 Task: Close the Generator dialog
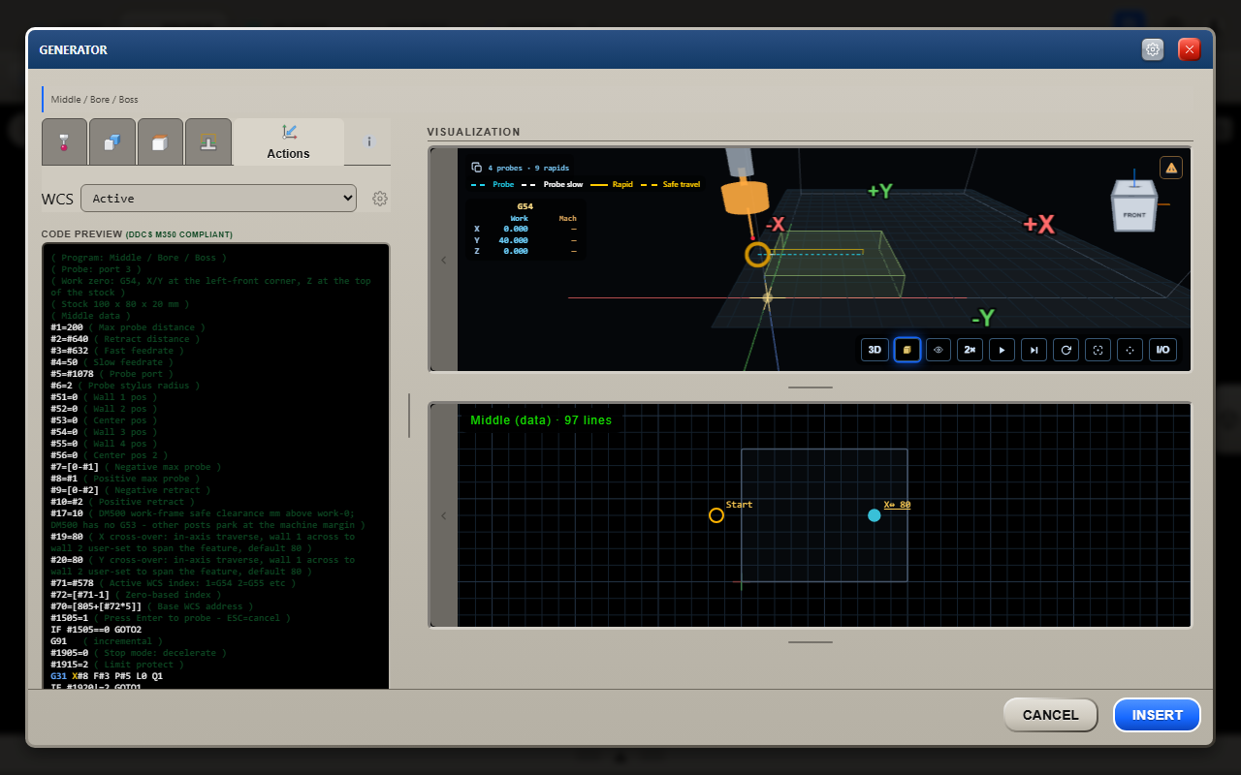tap(1190, 49)
